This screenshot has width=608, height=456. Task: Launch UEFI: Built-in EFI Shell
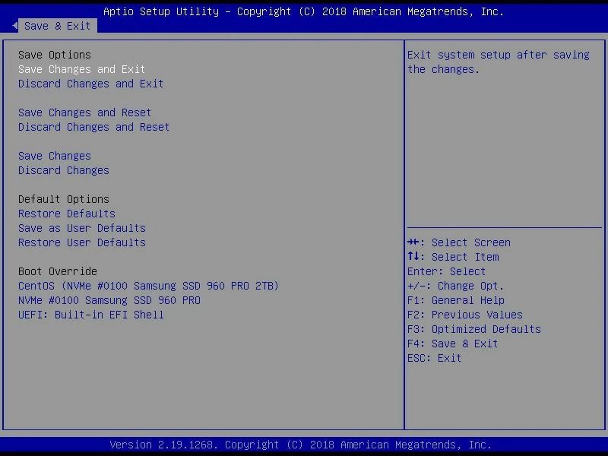coord(90,315)
